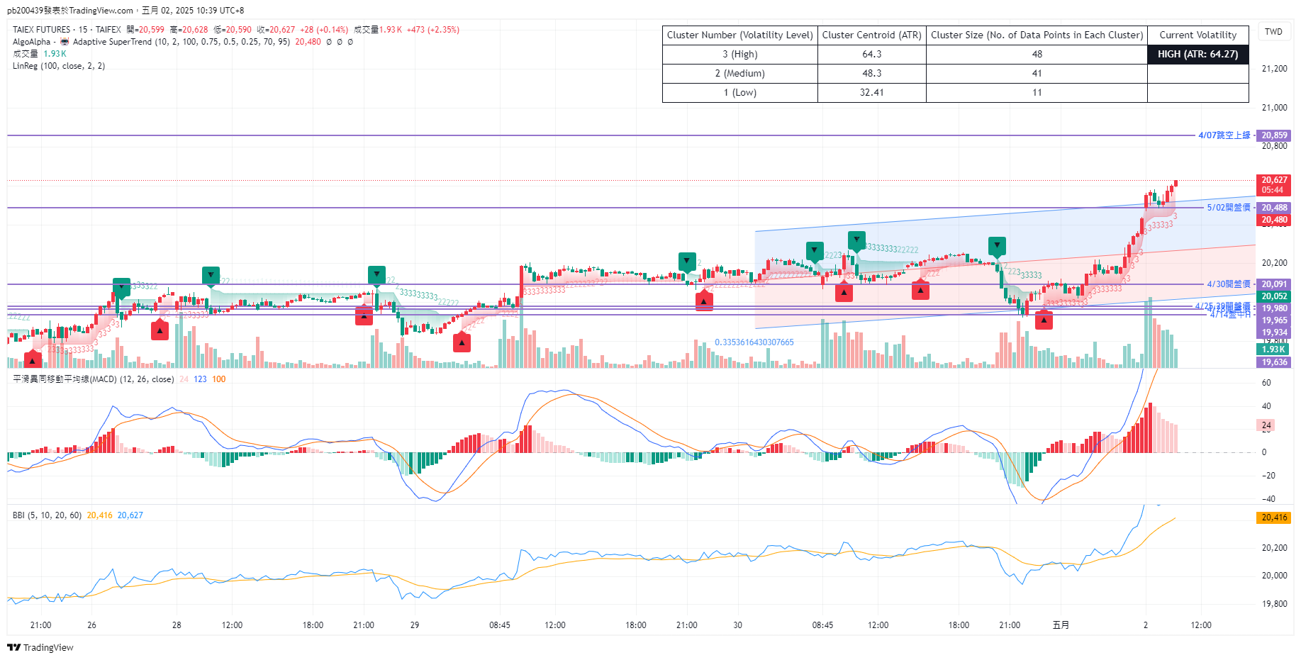The height and width of the screenshot is (660, 1301).
Task: Click the red 20,480 SuperTrend price tag
Action: 1274,220
